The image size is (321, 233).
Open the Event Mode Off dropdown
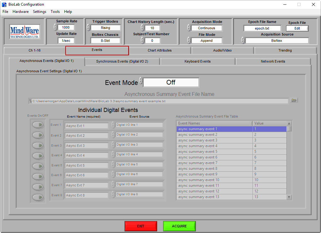point(171,82)
